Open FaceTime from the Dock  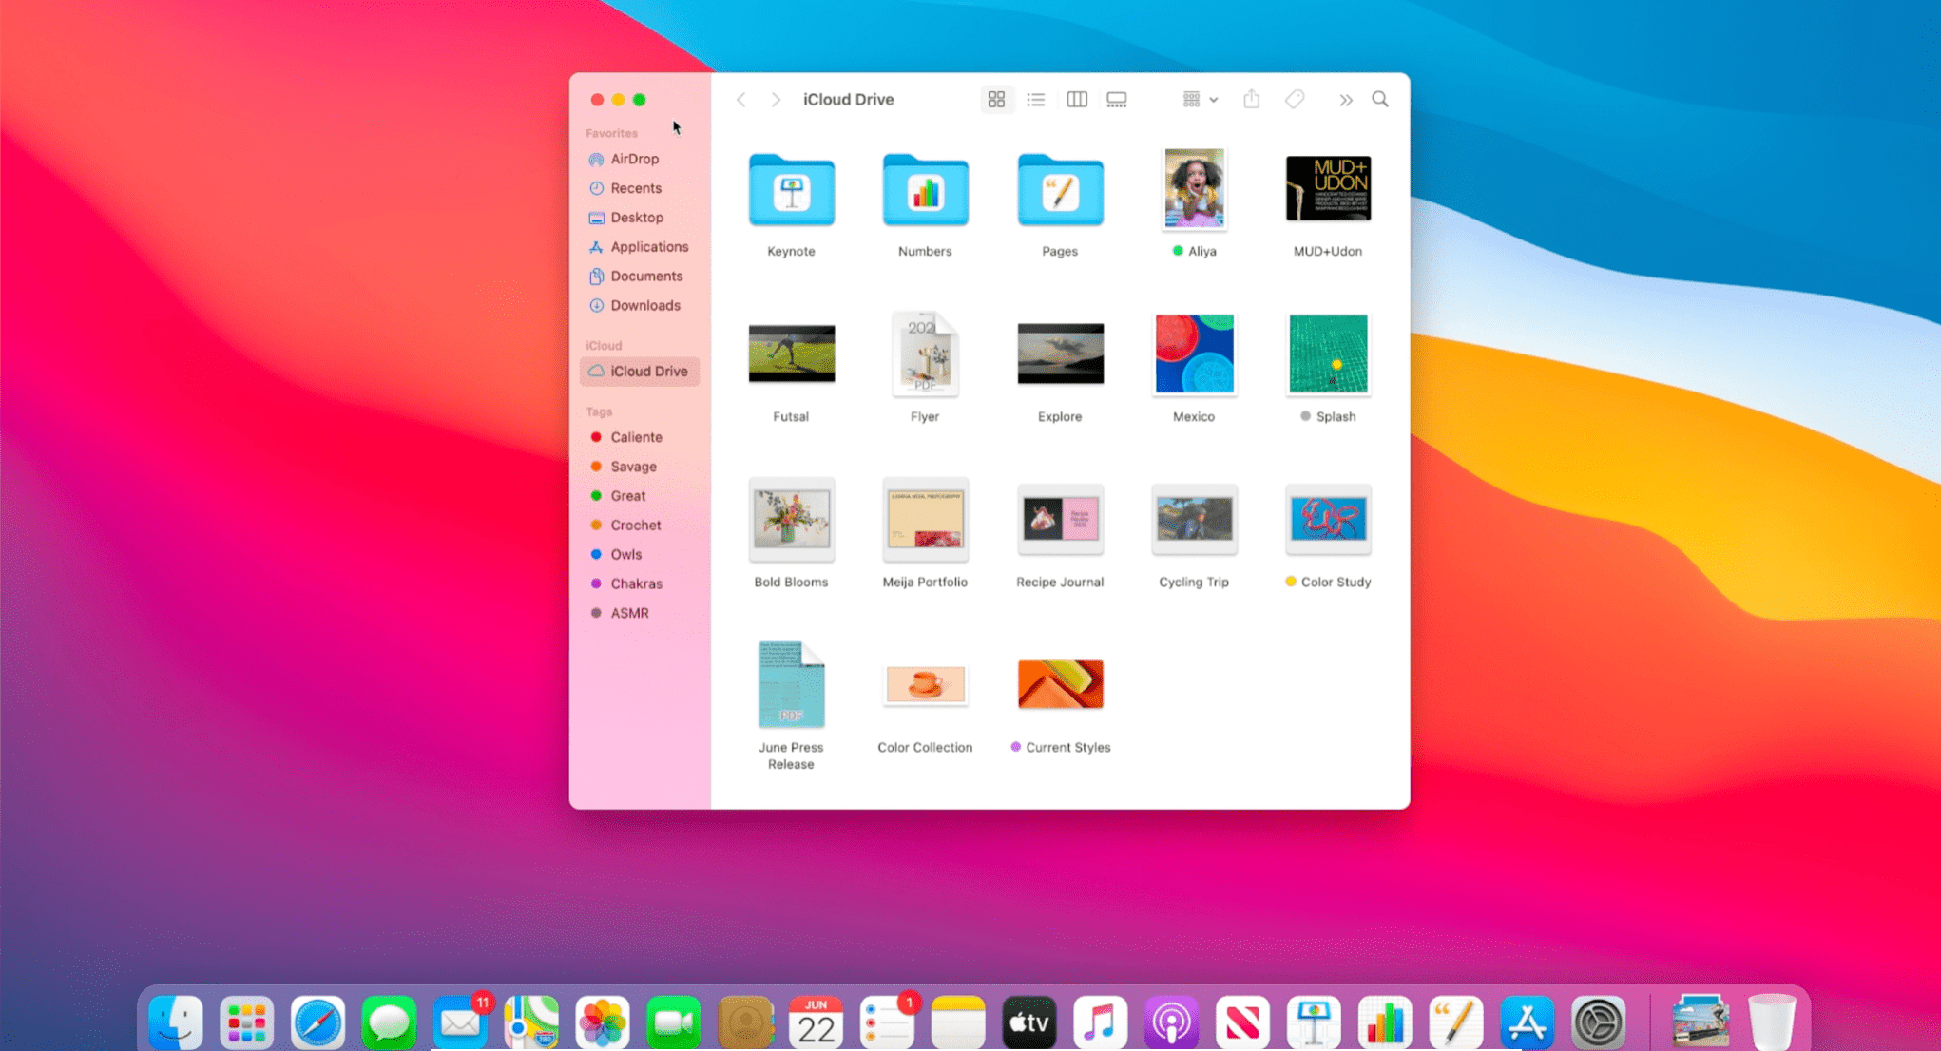point(674,1022)
